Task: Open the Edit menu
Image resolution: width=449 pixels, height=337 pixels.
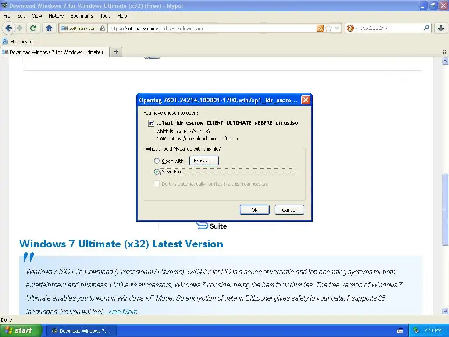Action: coord(21,16)
